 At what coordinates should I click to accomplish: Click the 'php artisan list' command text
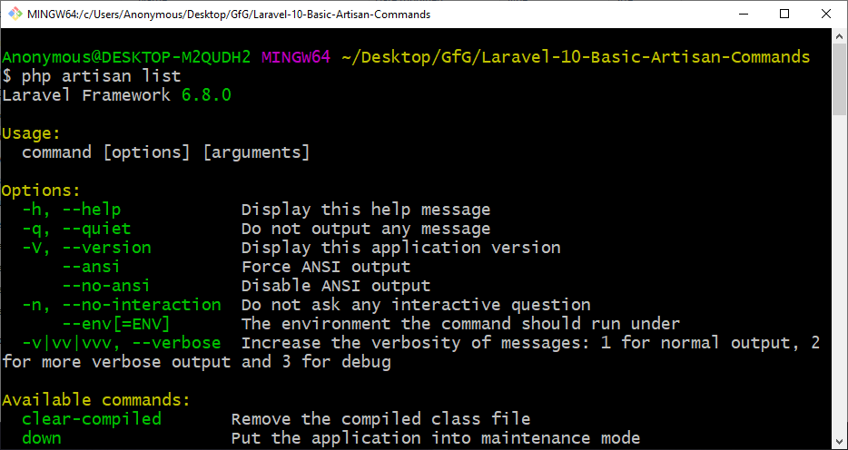[x=101, y=76]
